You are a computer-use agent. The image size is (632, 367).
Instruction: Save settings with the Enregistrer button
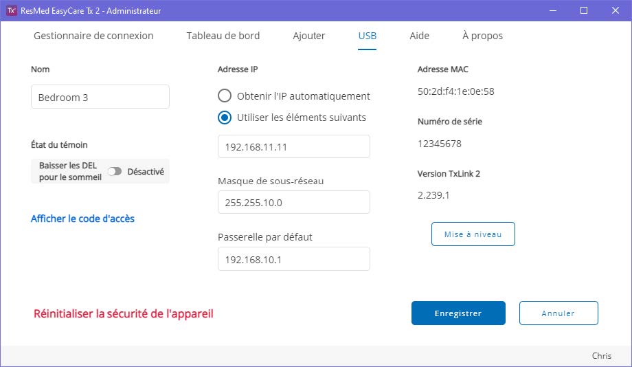click(458, 313)
